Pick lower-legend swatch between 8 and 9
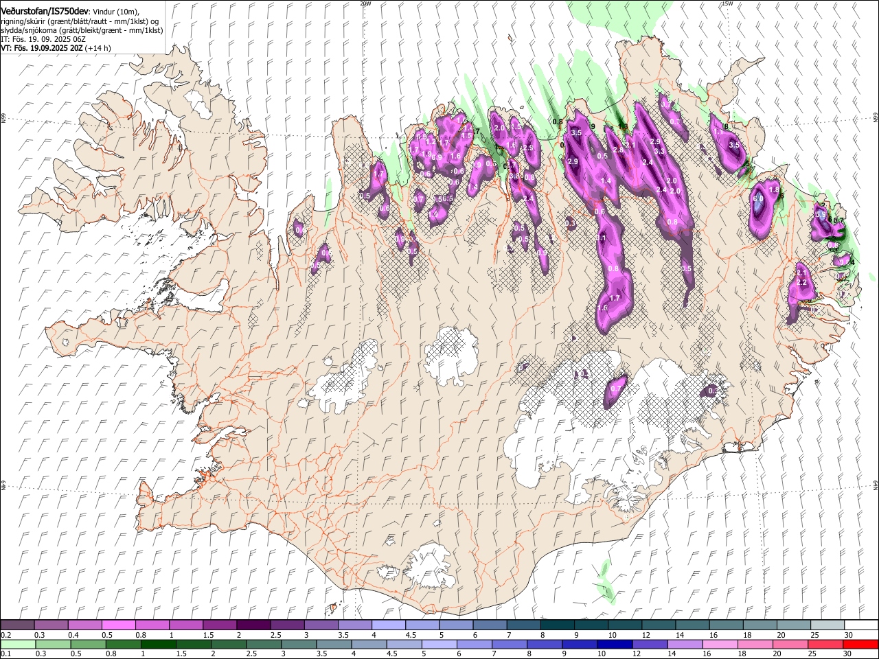The image size is (879, 659). 545,644
